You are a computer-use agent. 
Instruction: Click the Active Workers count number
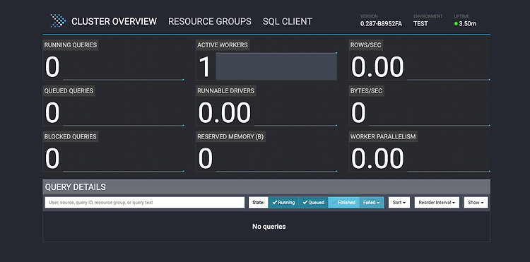(x=204, y=67)
